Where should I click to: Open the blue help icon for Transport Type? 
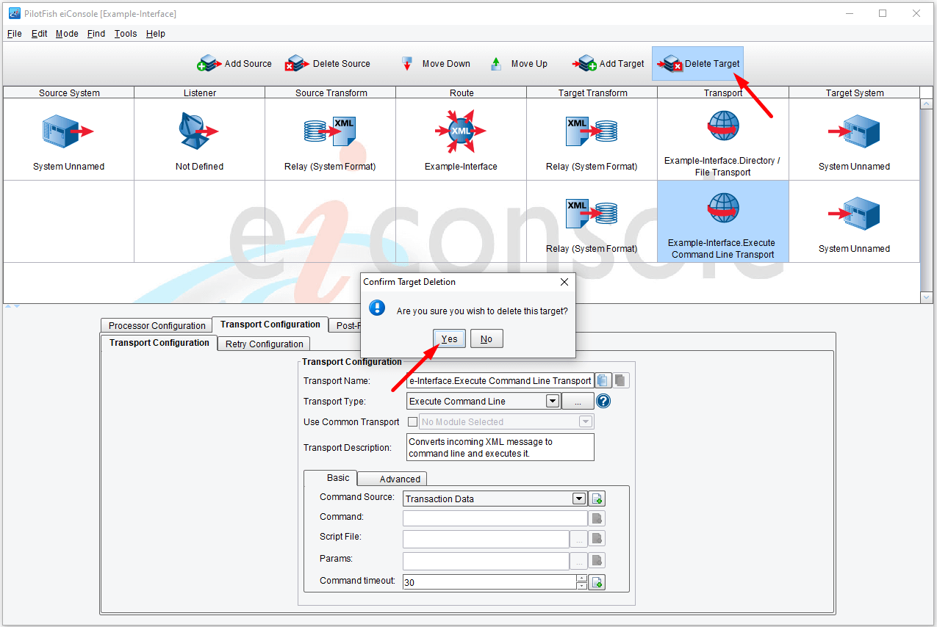tap(603, 401)
